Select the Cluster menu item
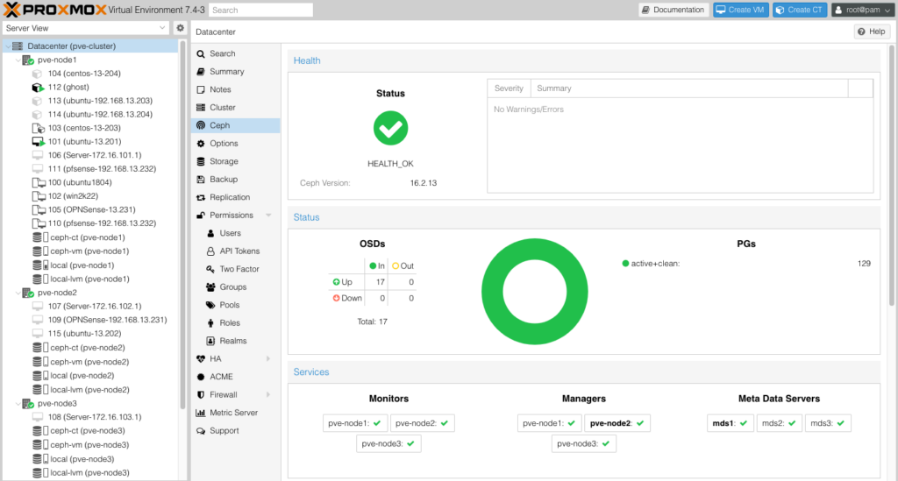 [x=235, y=108]
